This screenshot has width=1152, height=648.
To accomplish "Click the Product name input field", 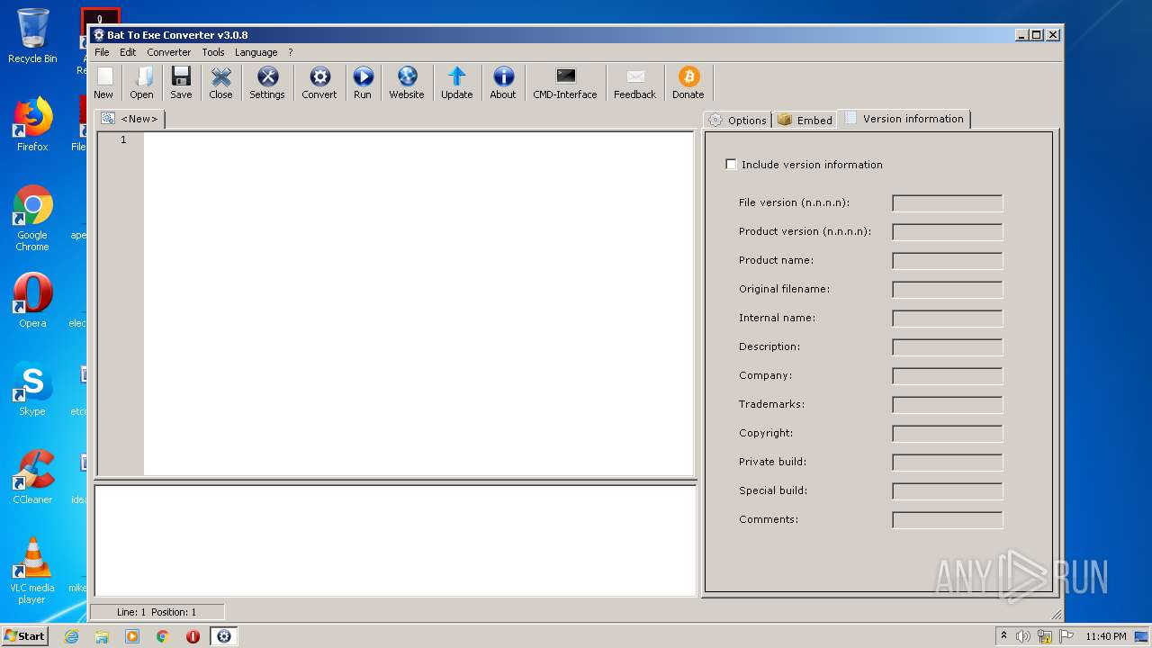I will click(948, 261).
